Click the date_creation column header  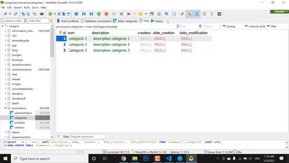[163, 33]
